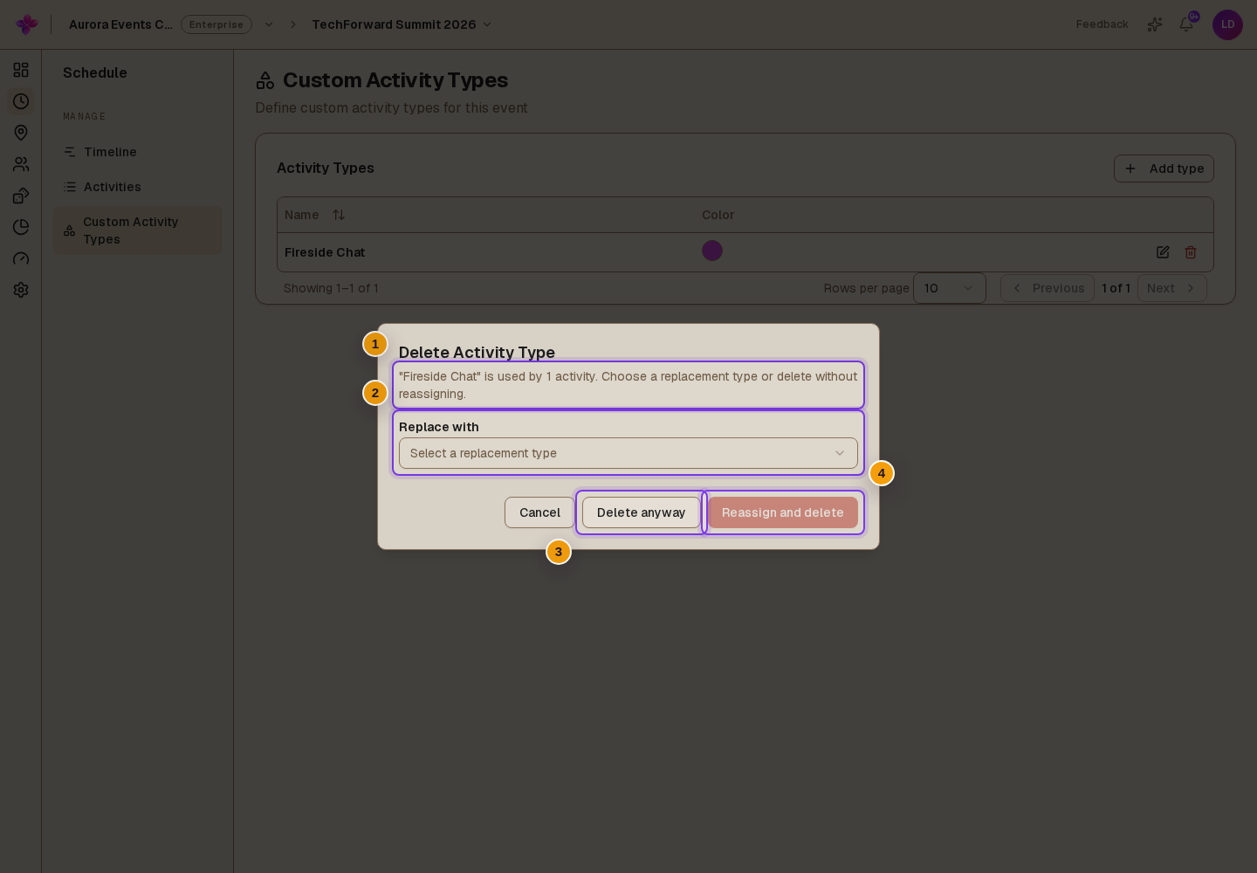The image size is (1257, 873).
Task: Click the Fireside Chat name cell
Action: pyautogui.click(x=325, y=252)
